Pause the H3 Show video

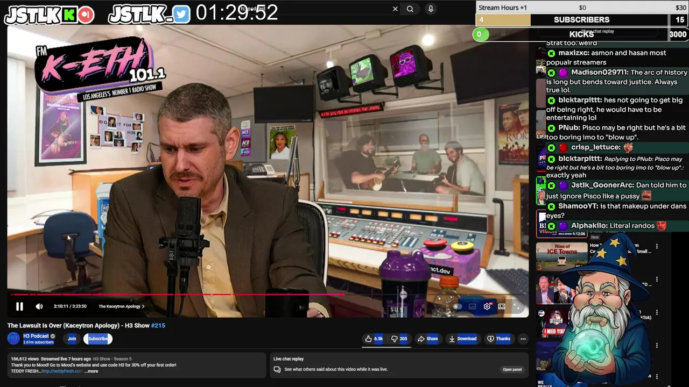19,306
